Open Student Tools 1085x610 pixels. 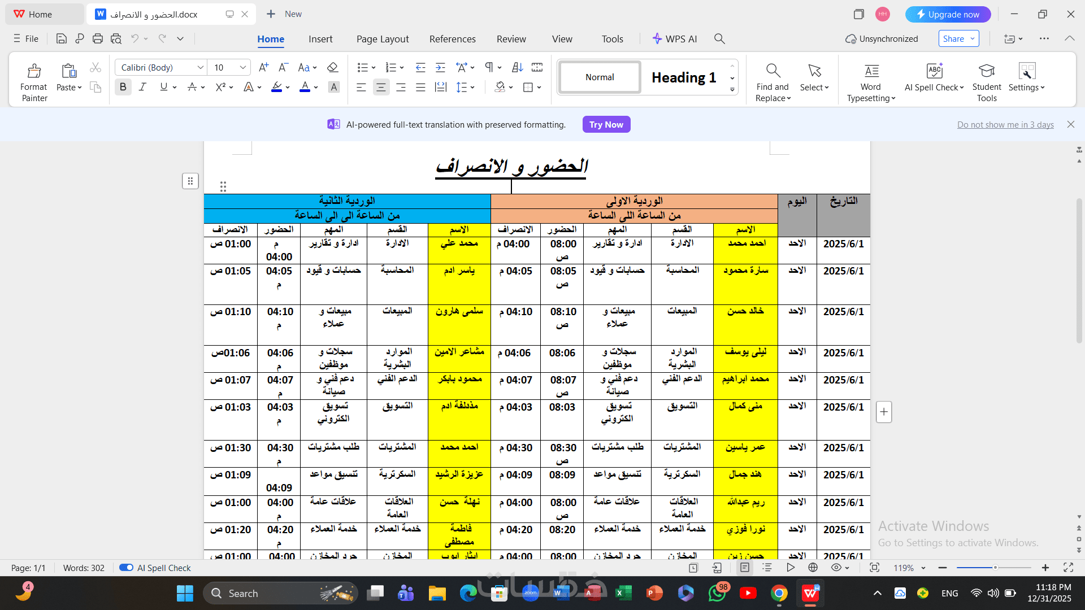(987, 82)
